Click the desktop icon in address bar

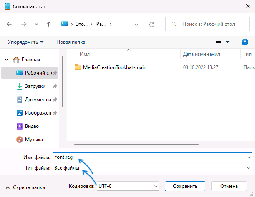click(65, 24)
